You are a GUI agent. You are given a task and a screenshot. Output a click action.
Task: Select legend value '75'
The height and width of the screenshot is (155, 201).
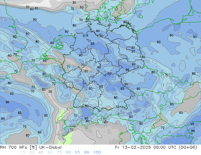click(59, 152)
